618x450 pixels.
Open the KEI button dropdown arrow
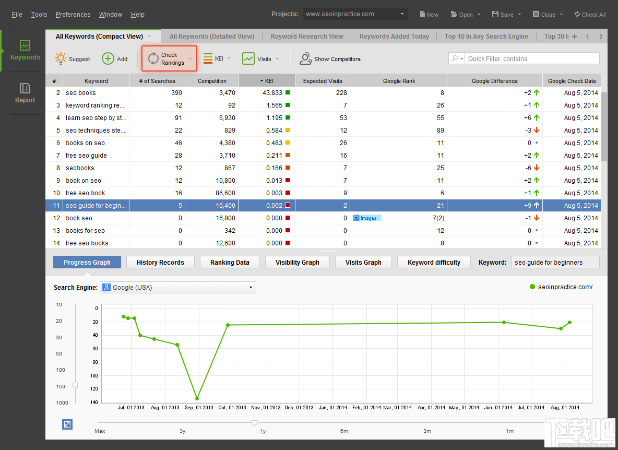pos(229,58)
